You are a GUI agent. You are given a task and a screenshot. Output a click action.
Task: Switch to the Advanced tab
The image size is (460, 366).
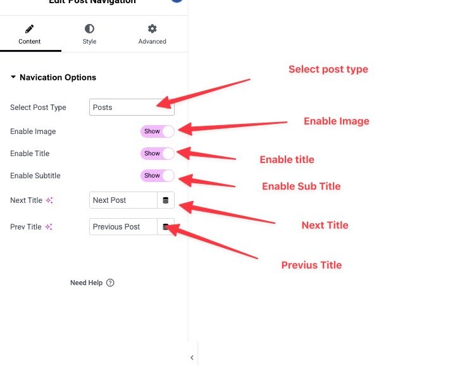click(x=152, y=35)
